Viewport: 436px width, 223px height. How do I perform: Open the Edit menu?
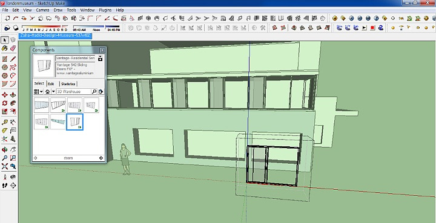[16, 10]
